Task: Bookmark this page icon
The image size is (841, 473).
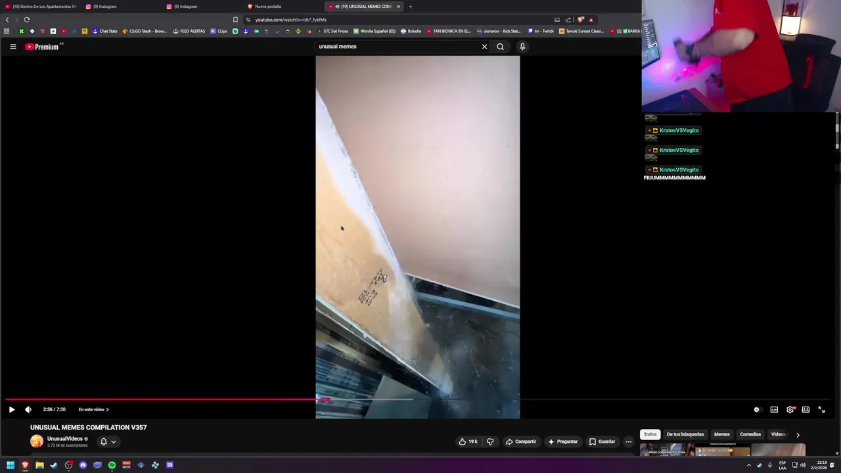Action: pos(235,20)
